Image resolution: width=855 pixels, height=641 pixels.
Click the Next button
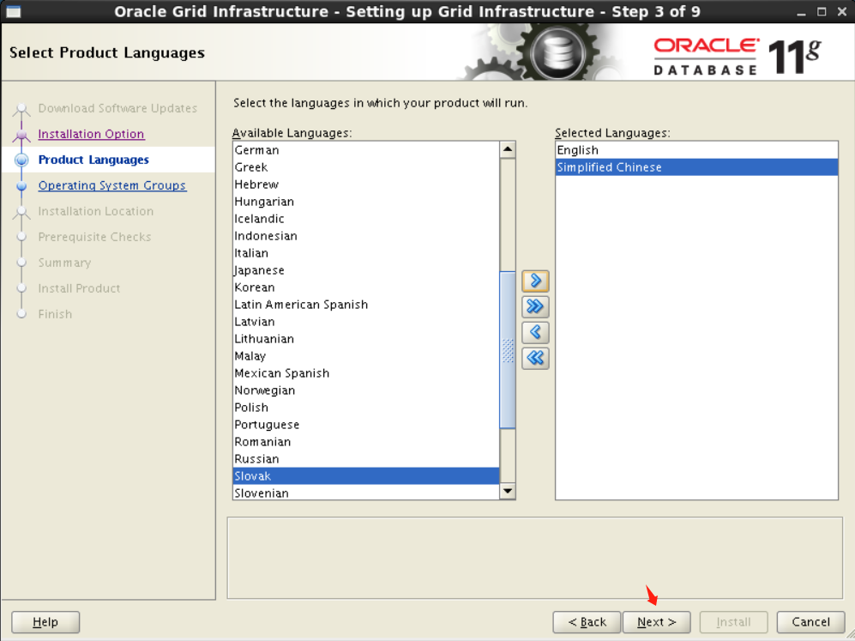[657, 622]
